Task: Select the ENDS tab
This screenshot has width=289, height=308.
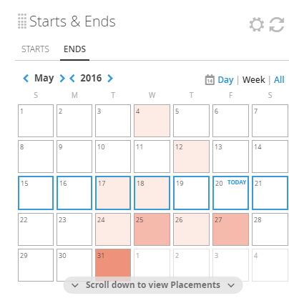Action: point(74,49)
